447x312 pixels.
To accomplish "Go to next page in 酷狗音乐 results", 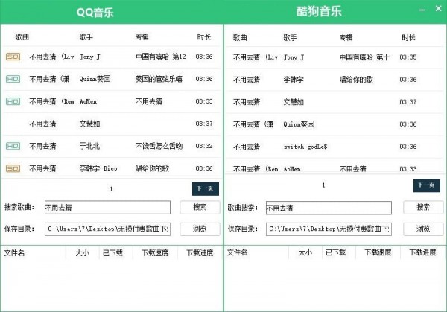I will (426, 185).
